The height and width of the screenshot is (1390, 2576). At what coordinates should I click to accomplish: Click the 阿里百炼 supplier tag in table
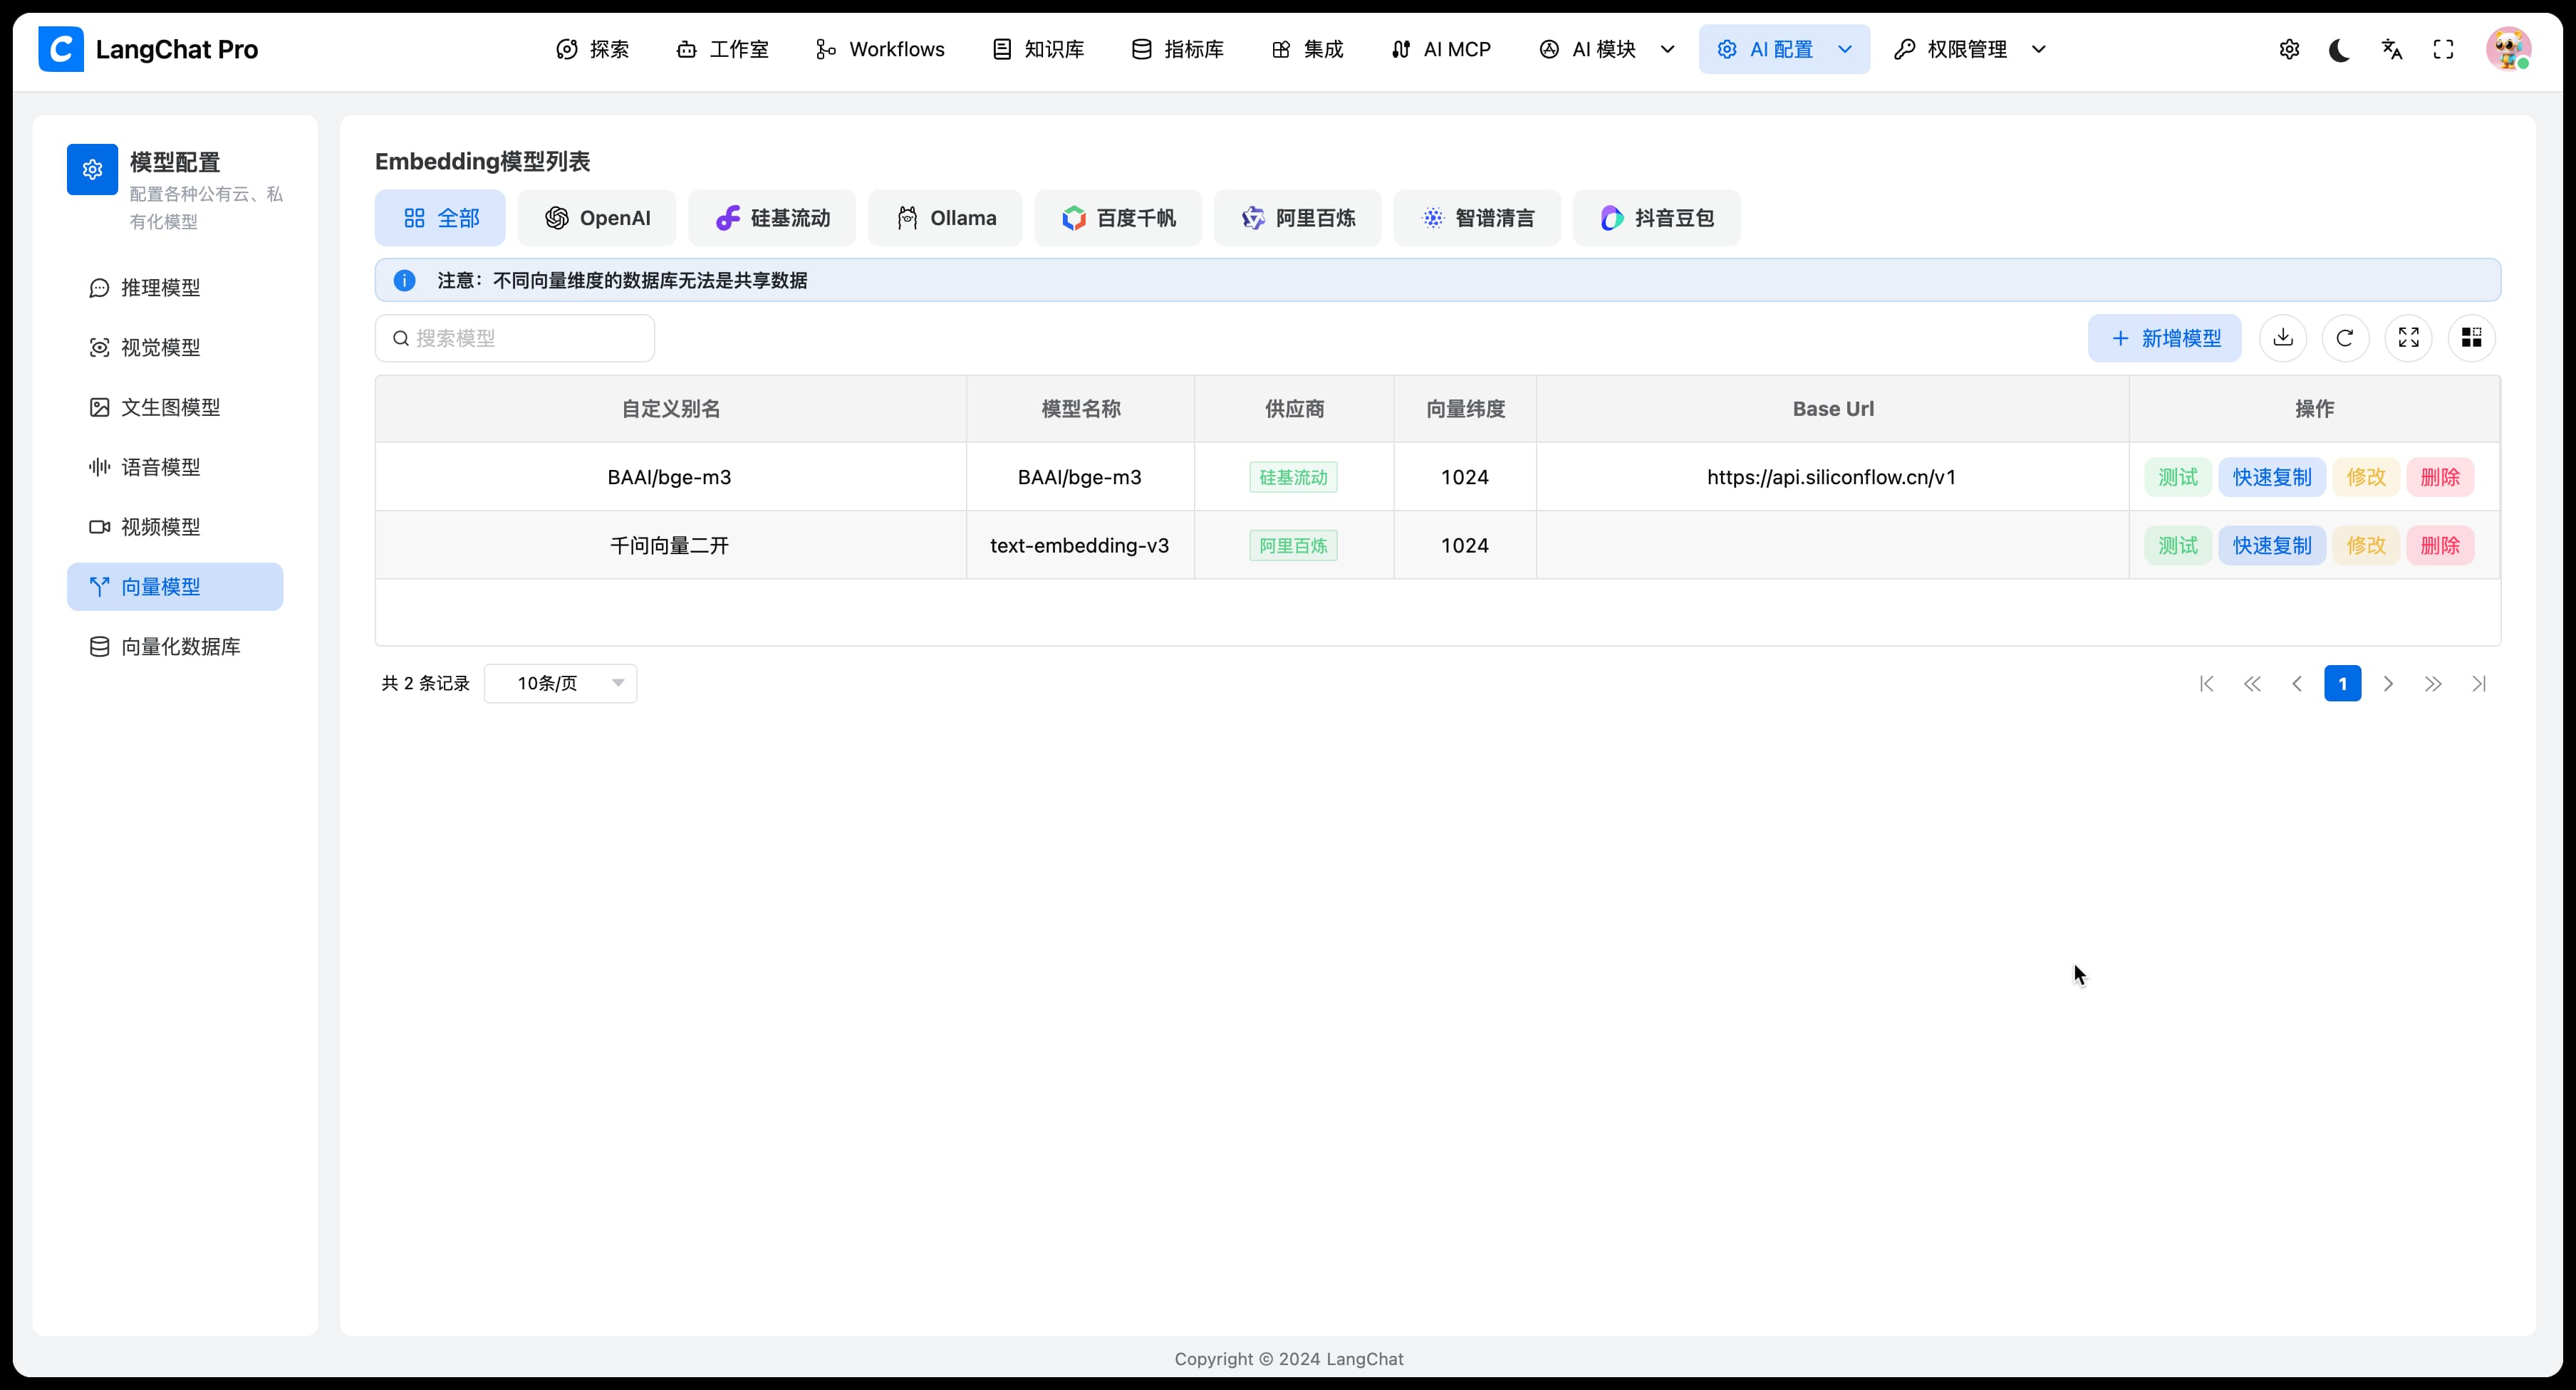[1293, 545]
